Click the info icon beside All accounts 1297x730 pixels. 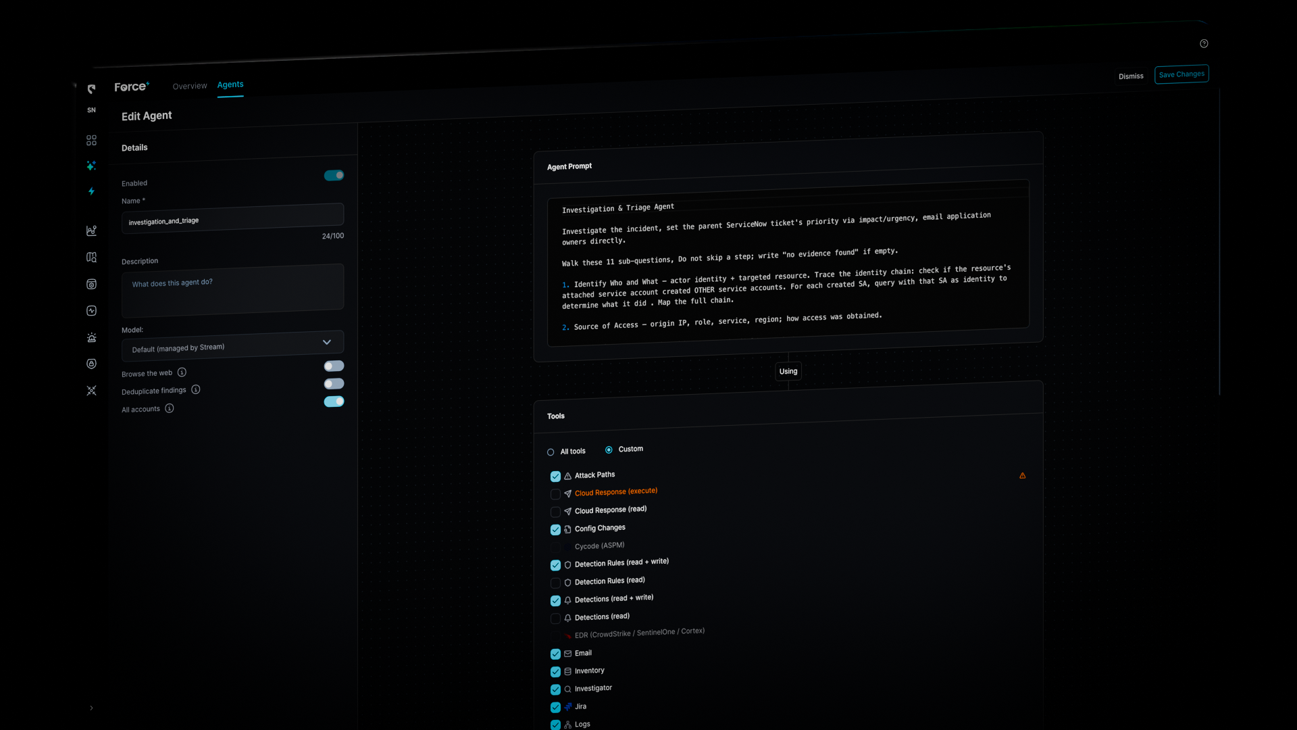(170, 408)
